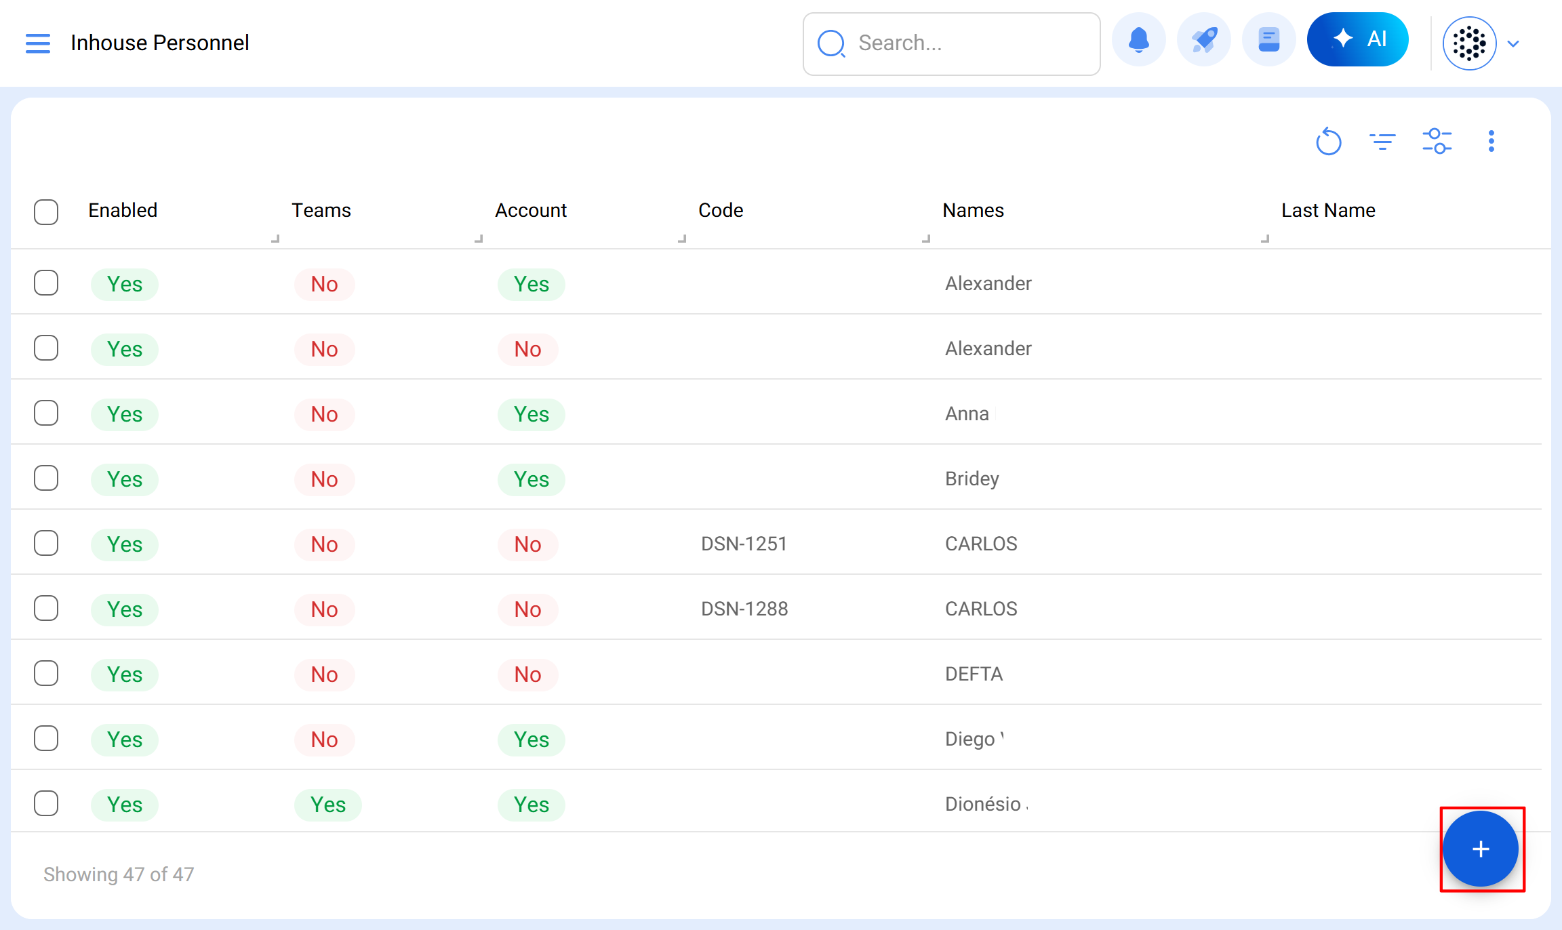Sort by the Enabled column header
The height and width of the screenshot is (930, 1562).
point(123,211)
